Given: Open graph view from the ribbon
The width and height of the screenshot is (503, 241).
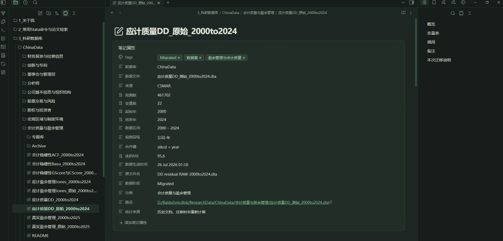Looking at the screenshot, I should pos(3,13).
